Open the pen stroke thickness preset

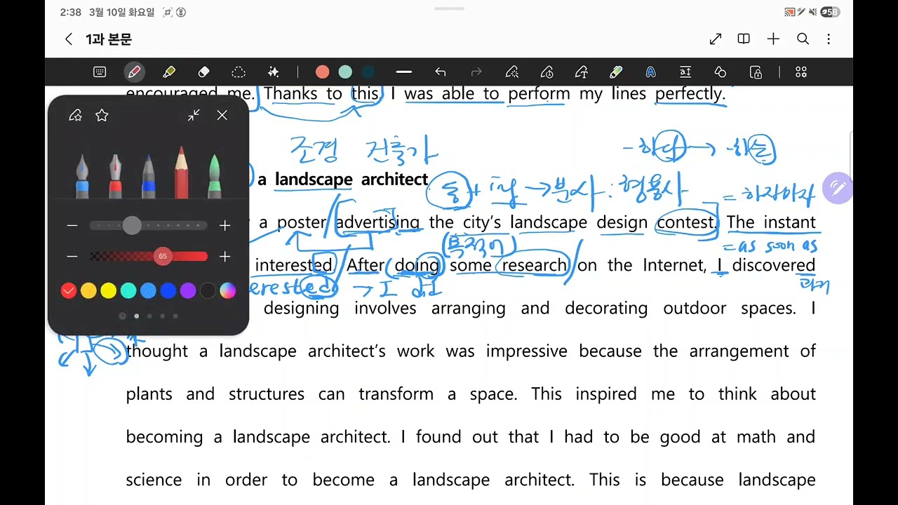(x=403, y=72)
